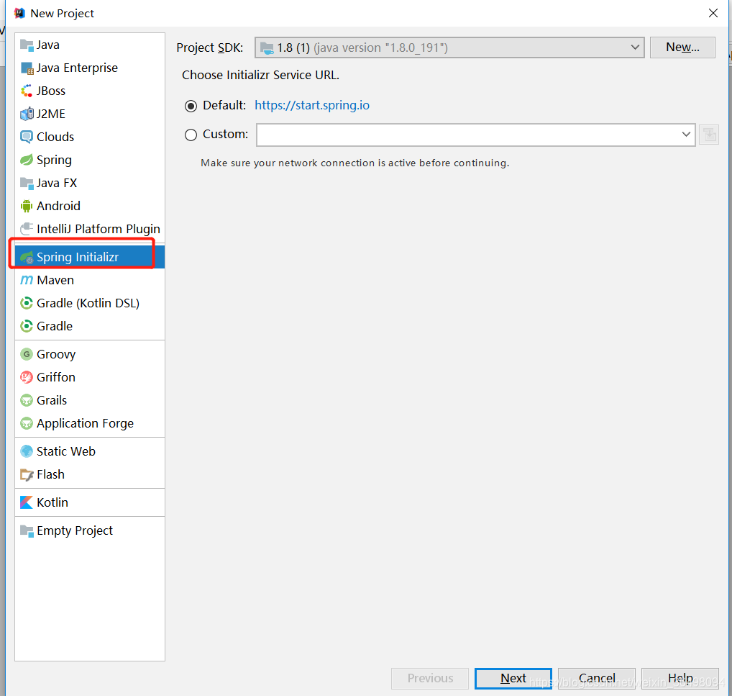Select the Default service URL radio button
This screenshot has width=732, height=696.
191,106
